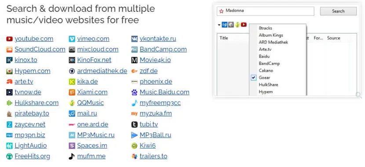The width and height of the screenshot is (365, 167).
Task: Uncheck the Goear source checkbox
Action: 253,78
